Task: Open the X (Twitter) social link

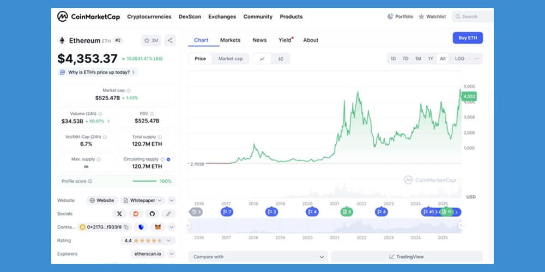Action: click(119, 214)
